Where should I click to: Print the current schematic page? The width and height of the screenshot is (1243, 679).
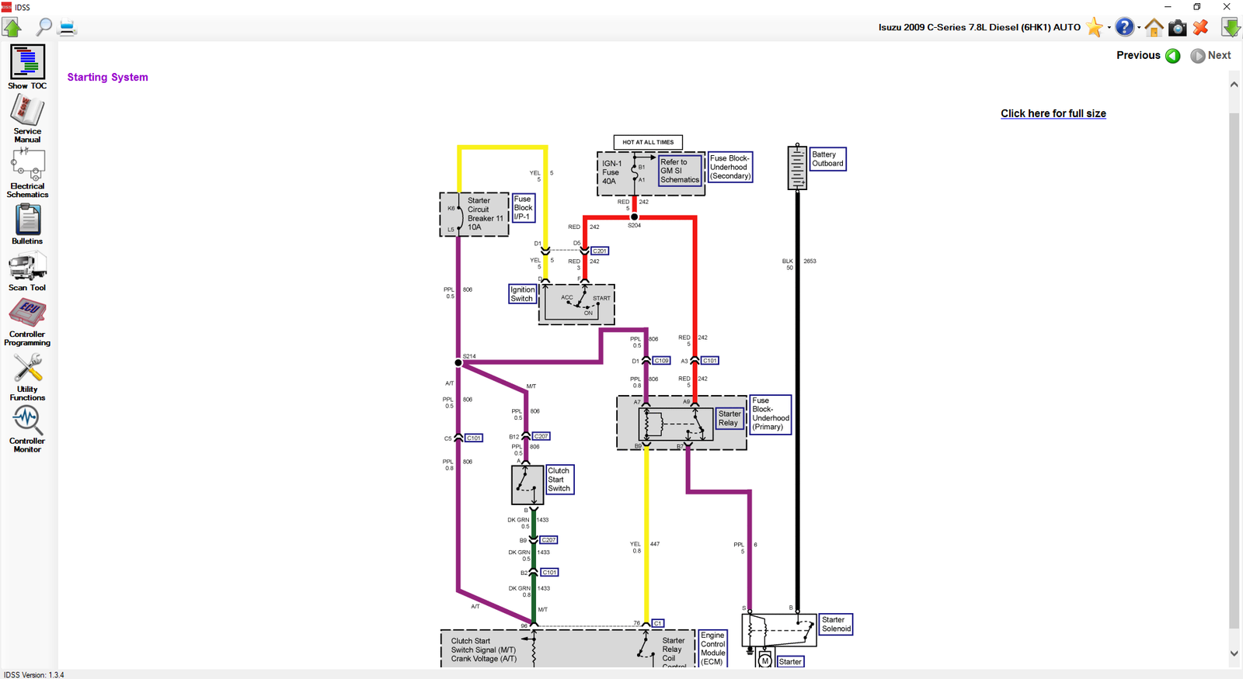68,28
